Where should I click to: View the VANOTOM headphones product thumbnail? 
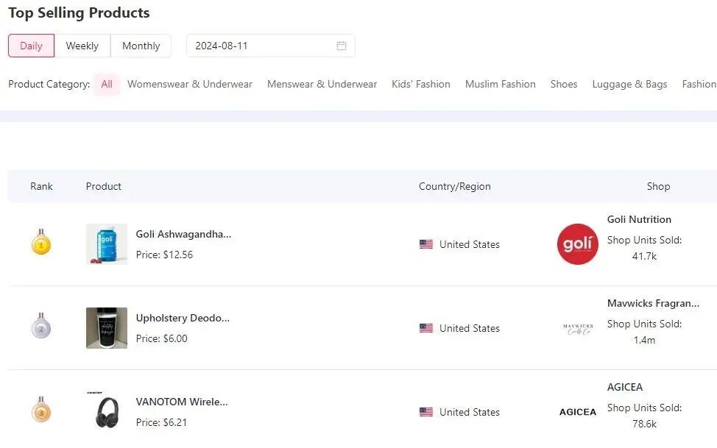(107, 411)
